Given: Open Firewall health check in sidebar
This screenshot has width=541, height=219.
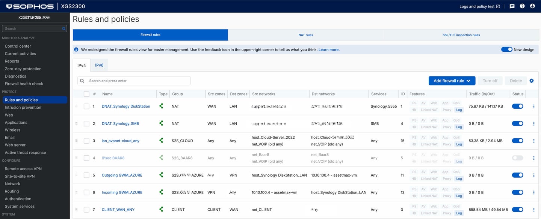Looking at the screenshot, I should [24, 84].
